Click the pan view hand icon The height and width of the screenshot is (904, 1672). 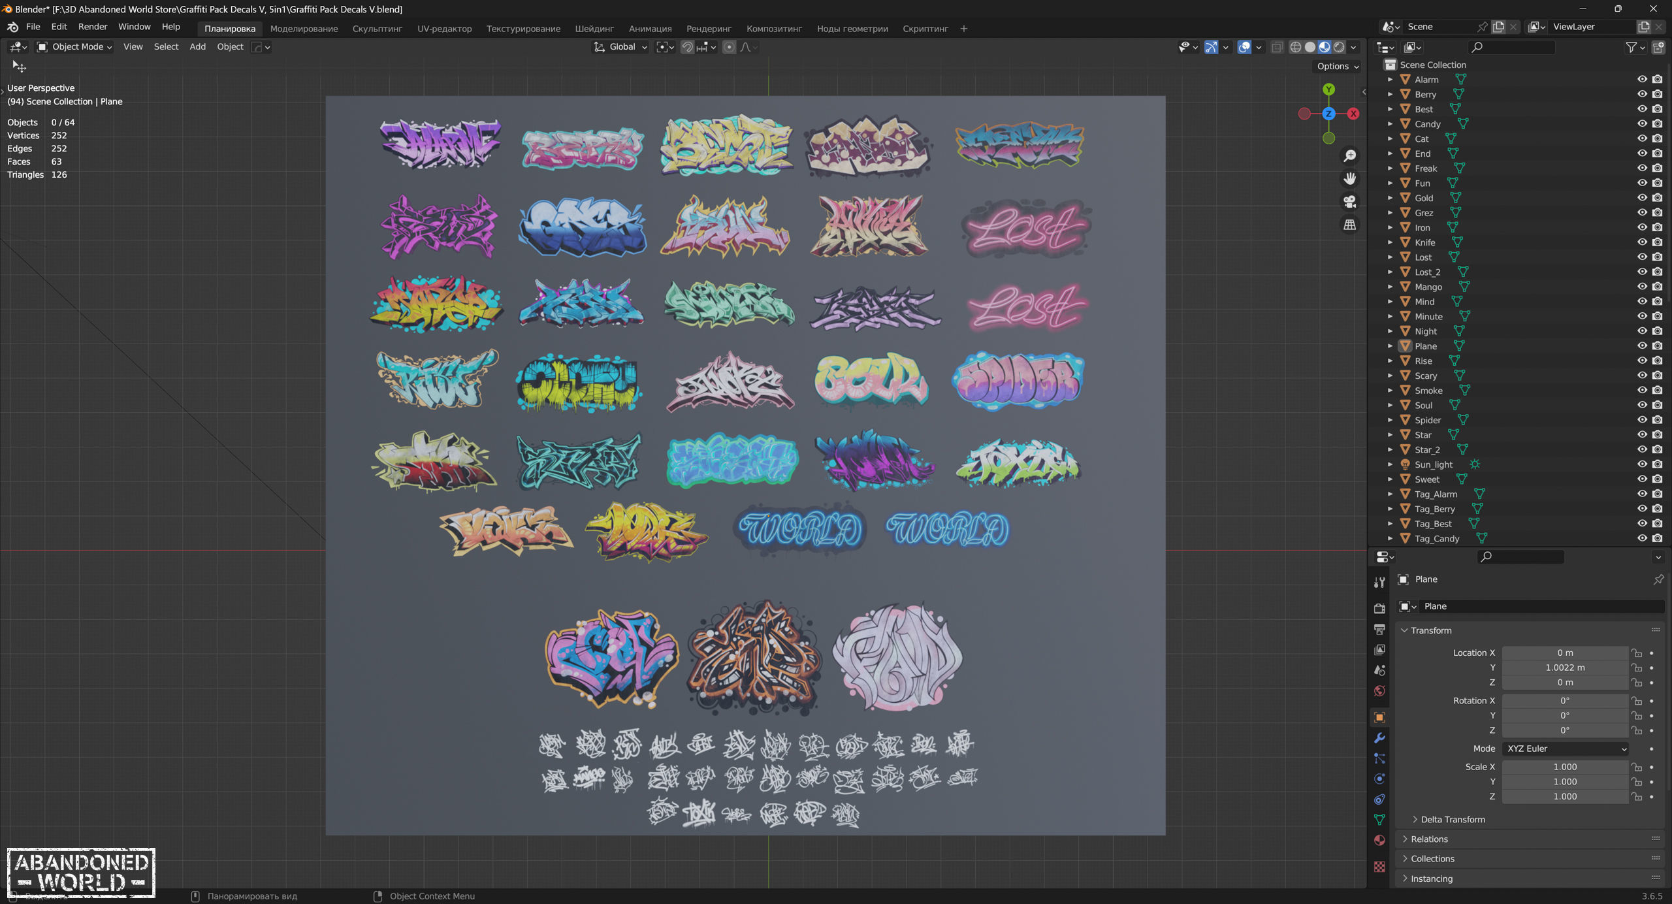(1349, 178)
